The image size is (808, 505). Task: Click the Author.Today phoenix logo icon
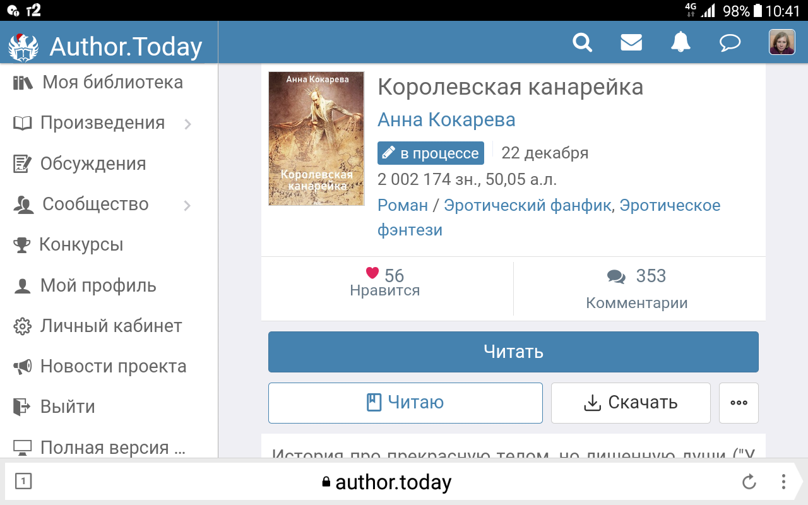pyautogui.click(x=23, y=47)
